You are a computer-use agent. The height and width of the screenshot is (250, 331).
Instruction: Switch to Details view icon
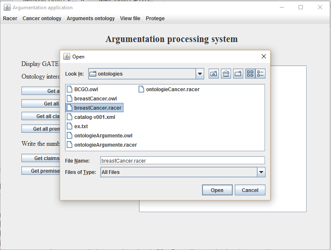point(260,74)
